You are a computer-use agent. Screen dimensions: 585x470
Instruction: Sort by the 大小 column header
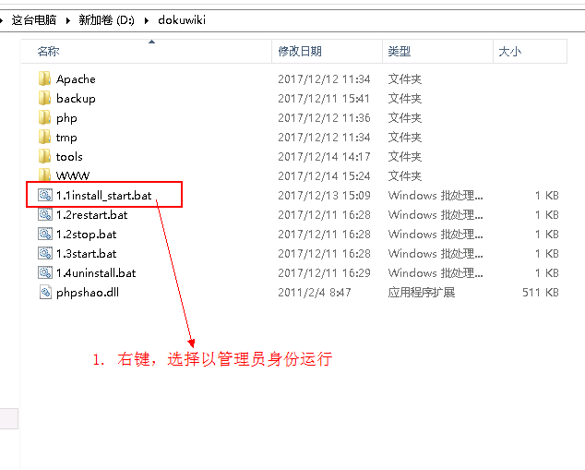[x=531, y=51]
